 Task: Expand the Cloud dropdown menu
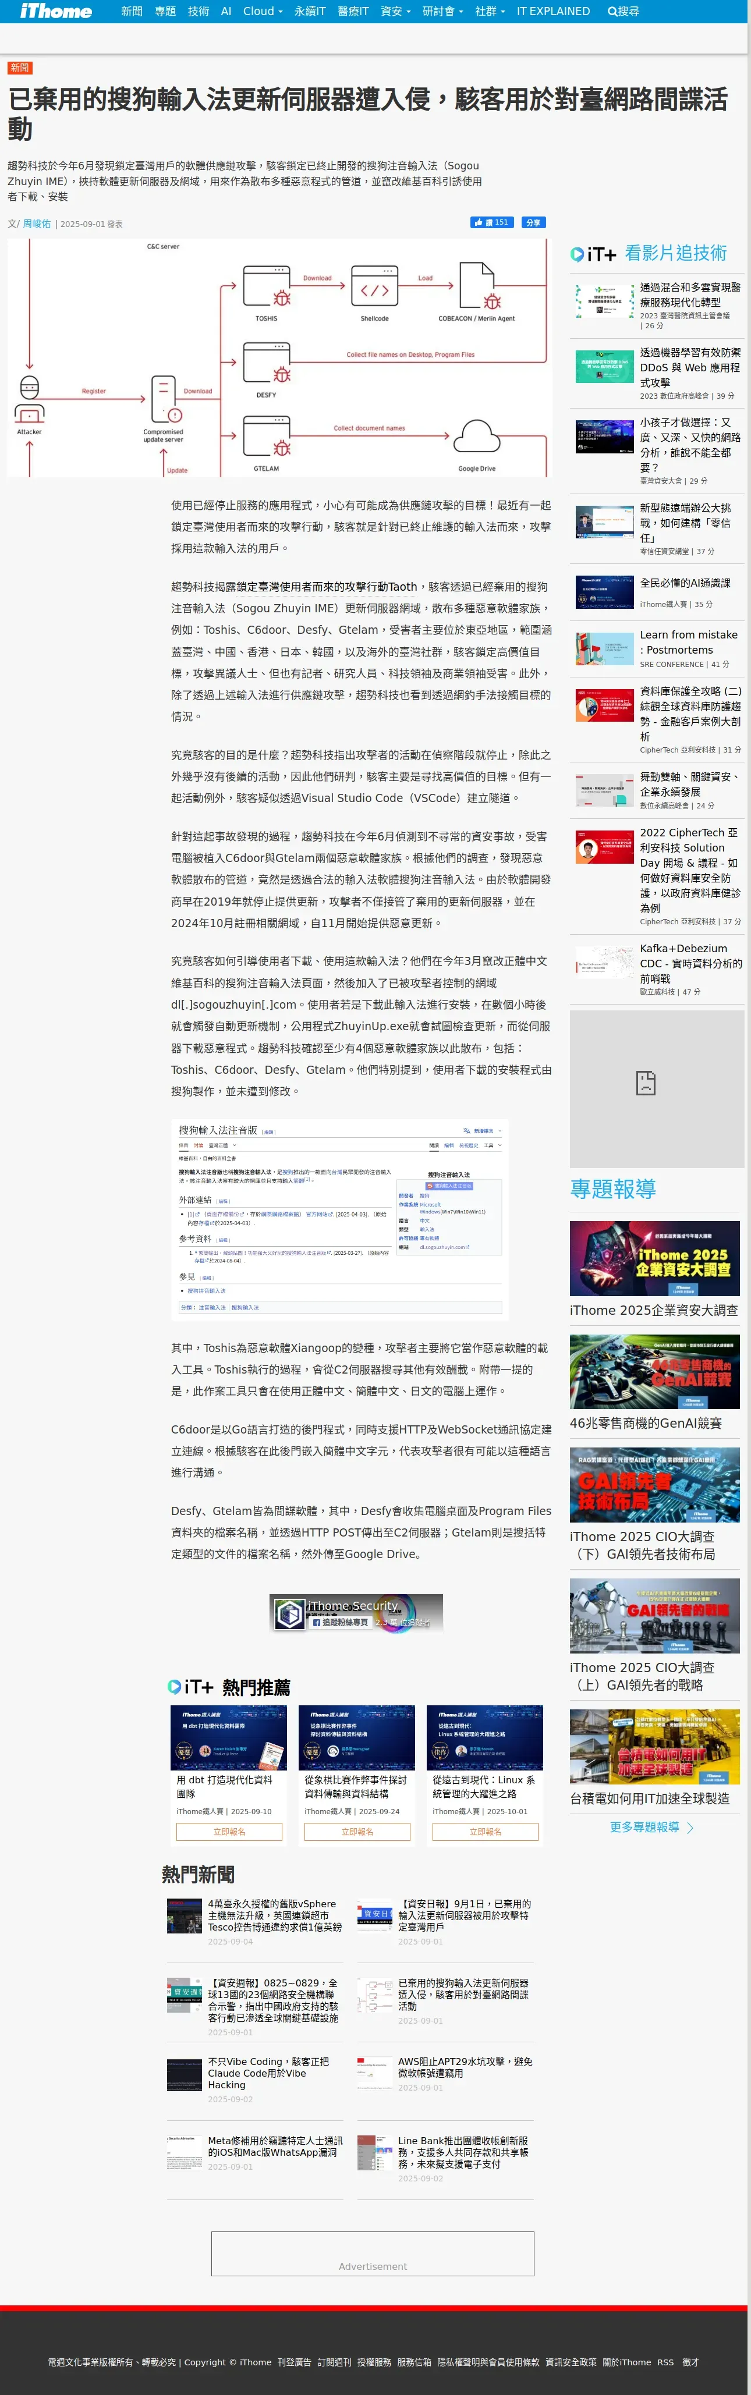coord(262,11)
